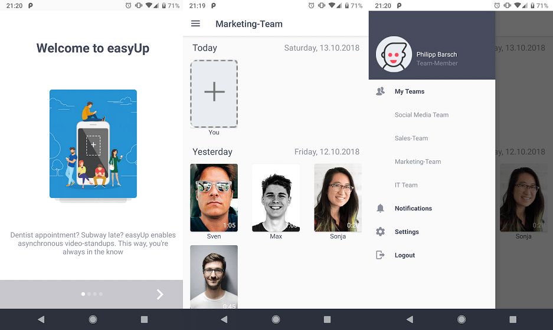Tap the back button on the drawer screen

(x=410, y=319)
